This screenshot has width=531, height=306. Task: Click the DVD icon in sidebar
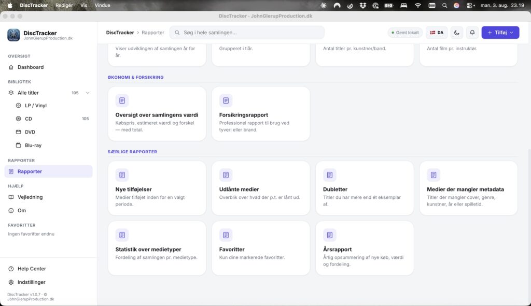18,132
